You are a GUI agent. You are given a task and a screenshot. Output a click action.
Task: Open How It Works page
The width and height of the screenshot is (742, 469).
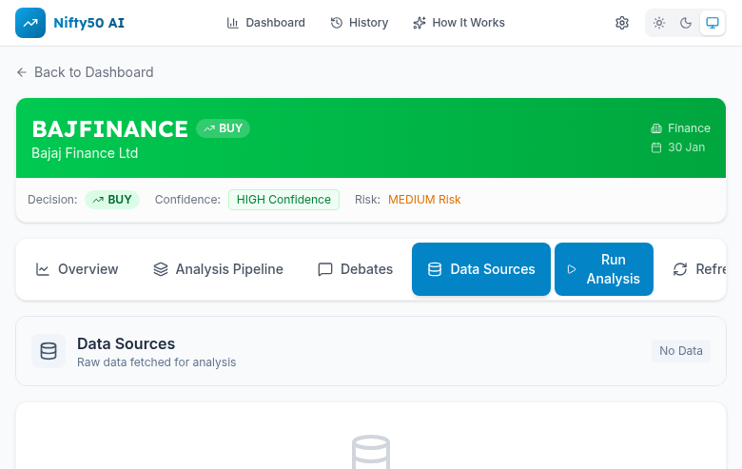[x=459, y=23]
